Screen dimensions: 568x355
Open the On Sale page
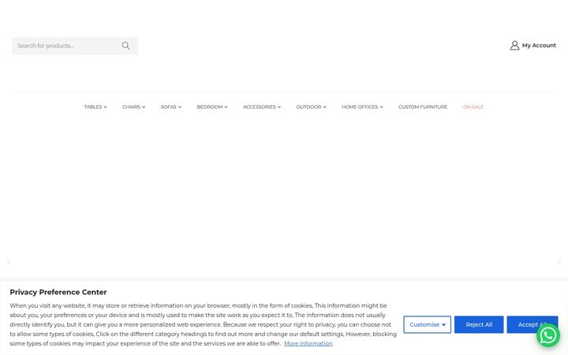click(x=473, y=106)
